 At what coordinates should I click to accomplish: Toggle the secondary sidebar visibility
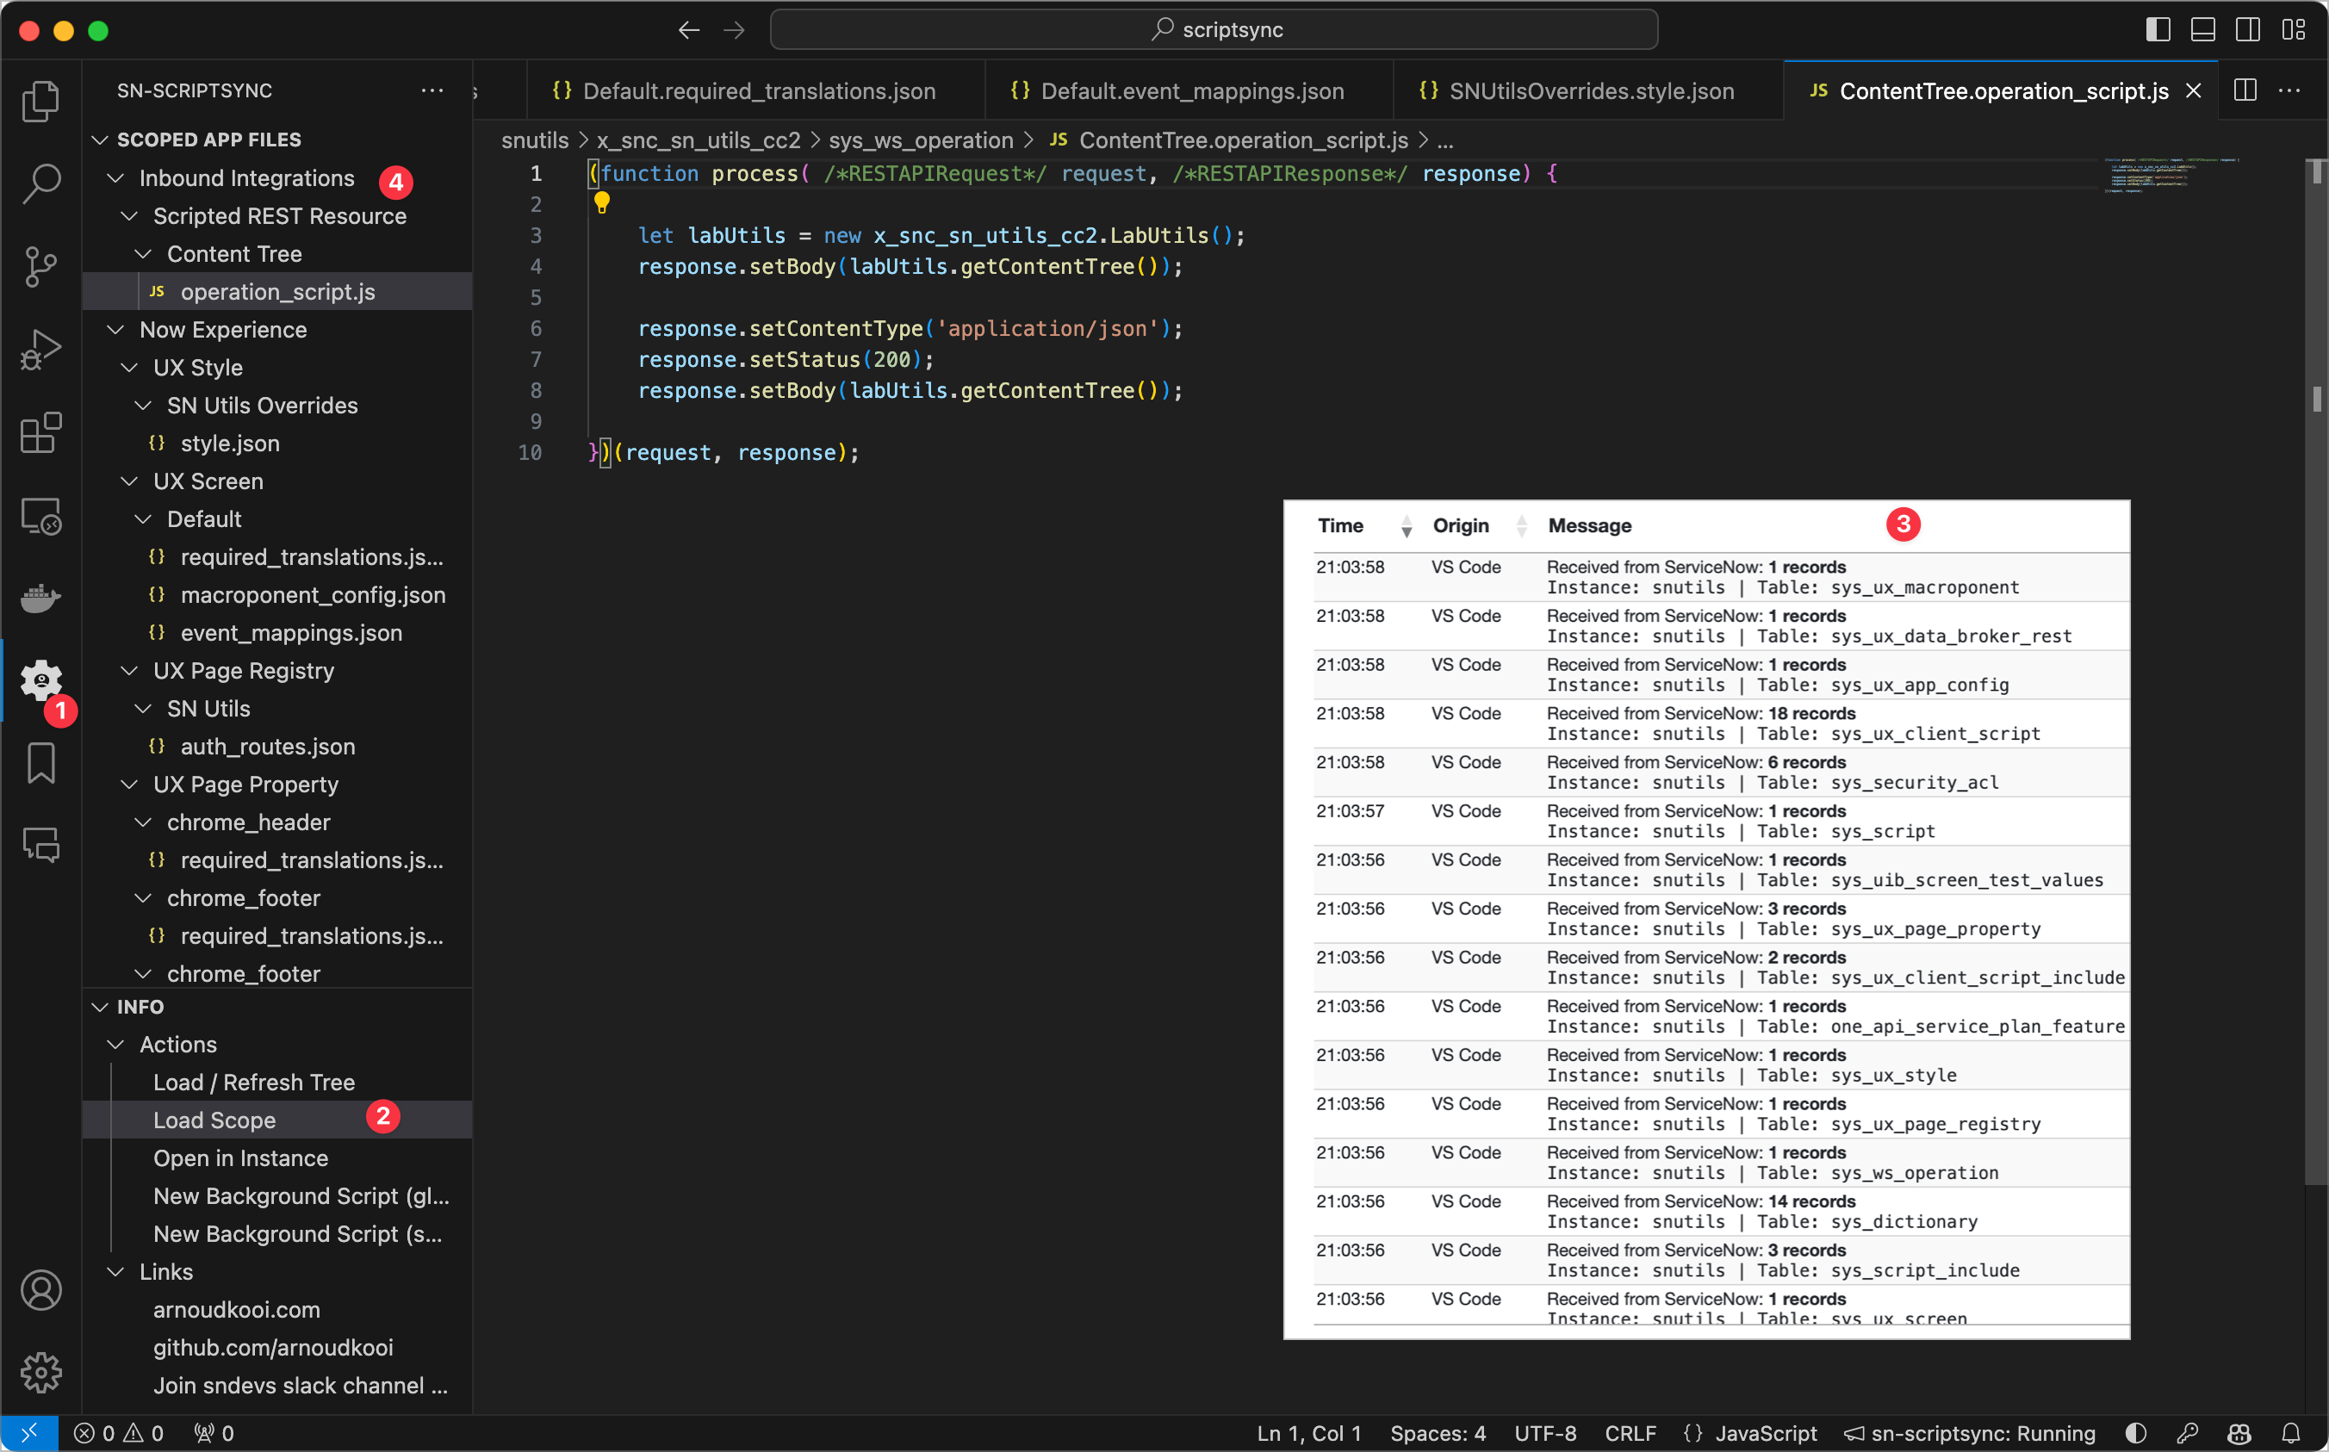[2247, 30]
